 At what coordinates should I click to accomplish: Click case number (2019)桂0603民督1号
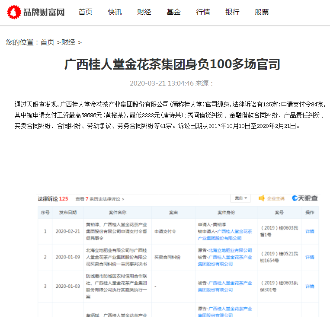click(279, 231)
